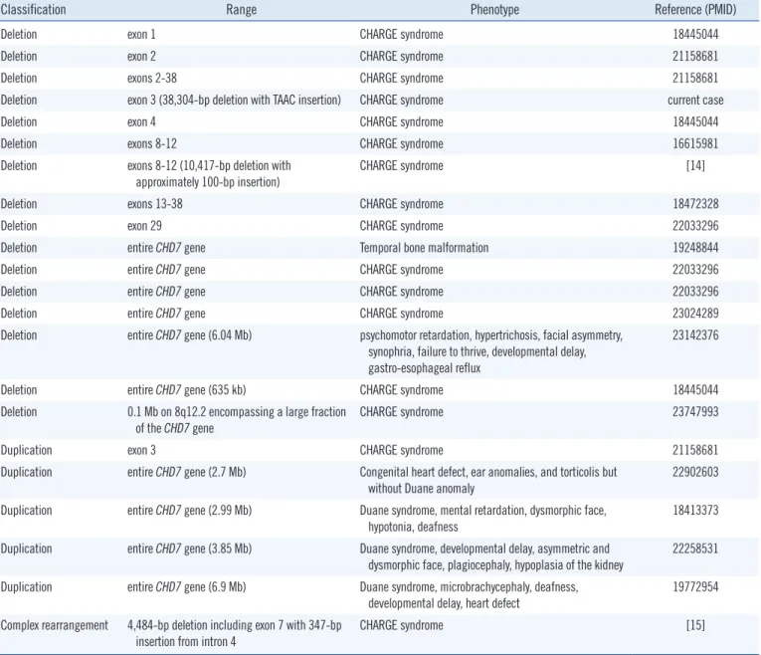Viewport: 761px width, 655px height.
Task: Select 'entire CHD7 gene (635 kb)' cell
Action: tap(186, 390)
